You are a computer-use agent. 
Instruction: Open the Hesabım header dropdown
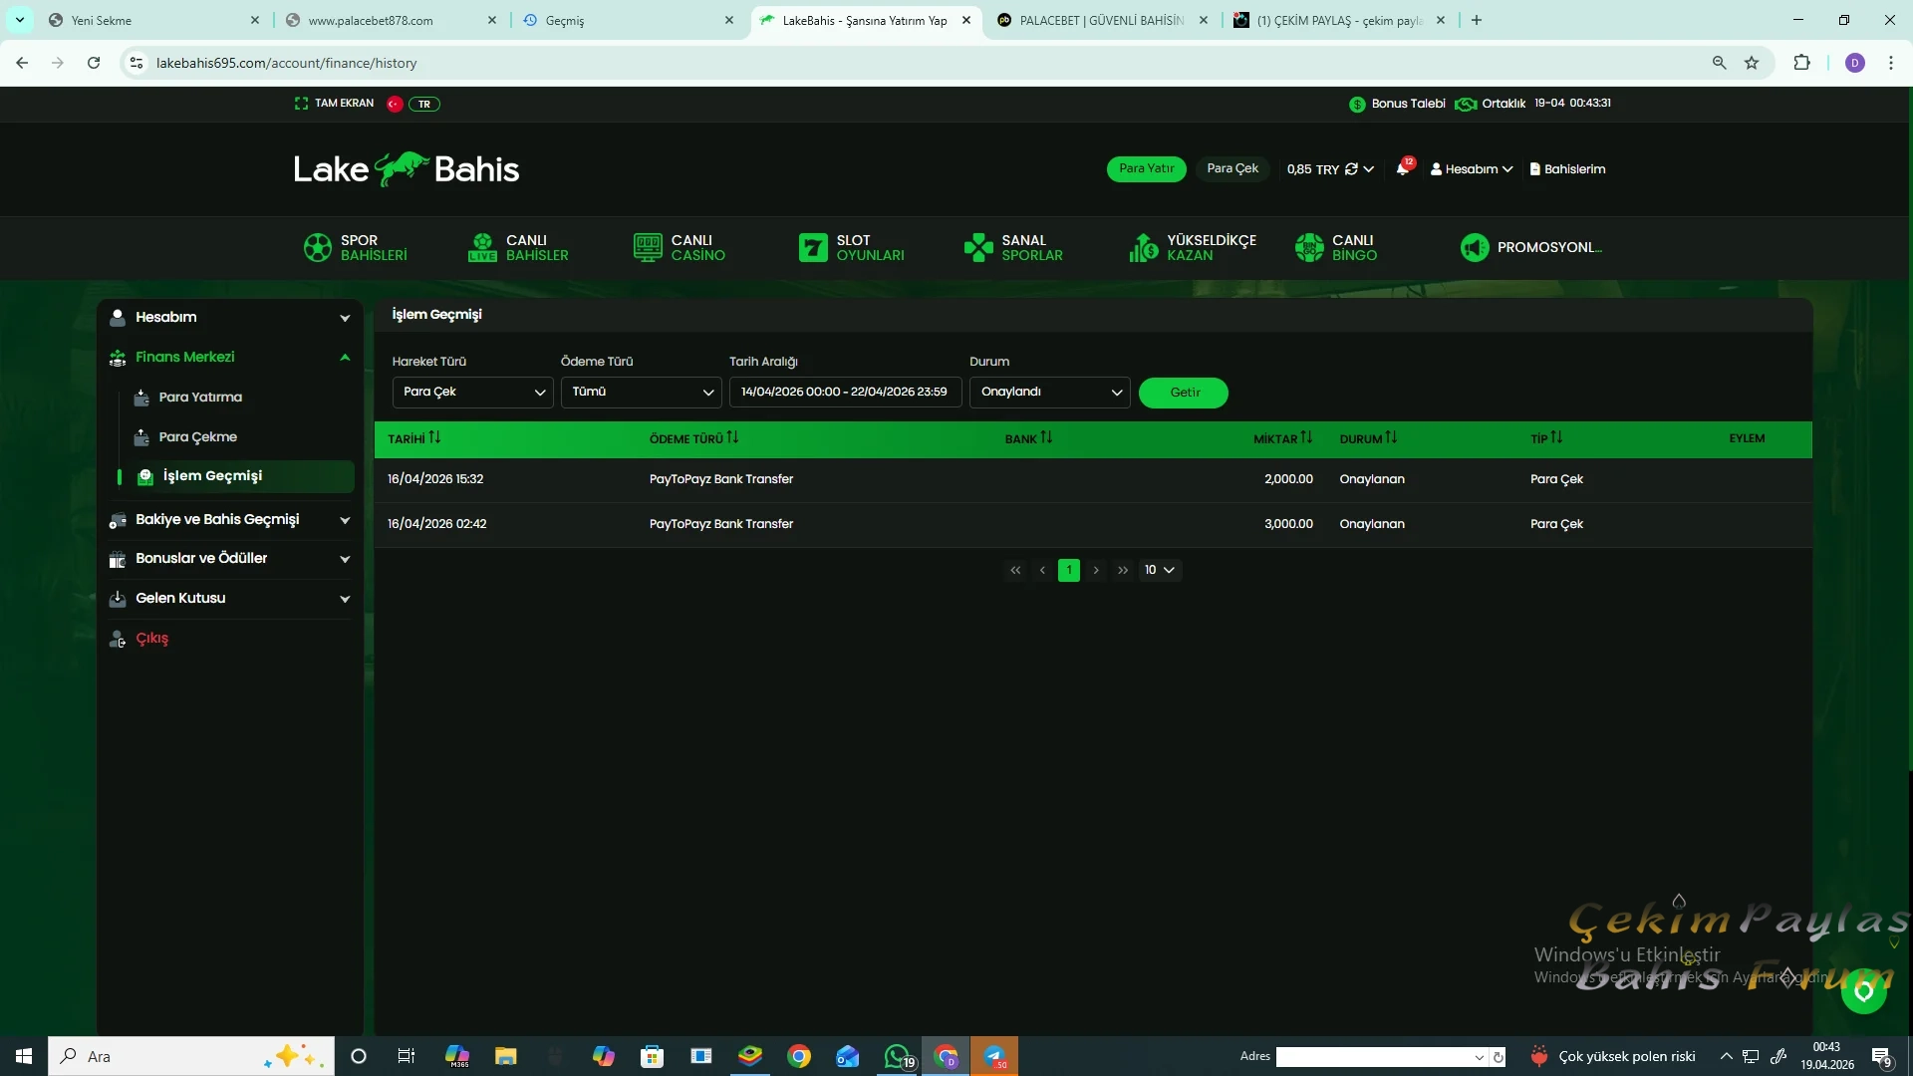click(1472, 169)
